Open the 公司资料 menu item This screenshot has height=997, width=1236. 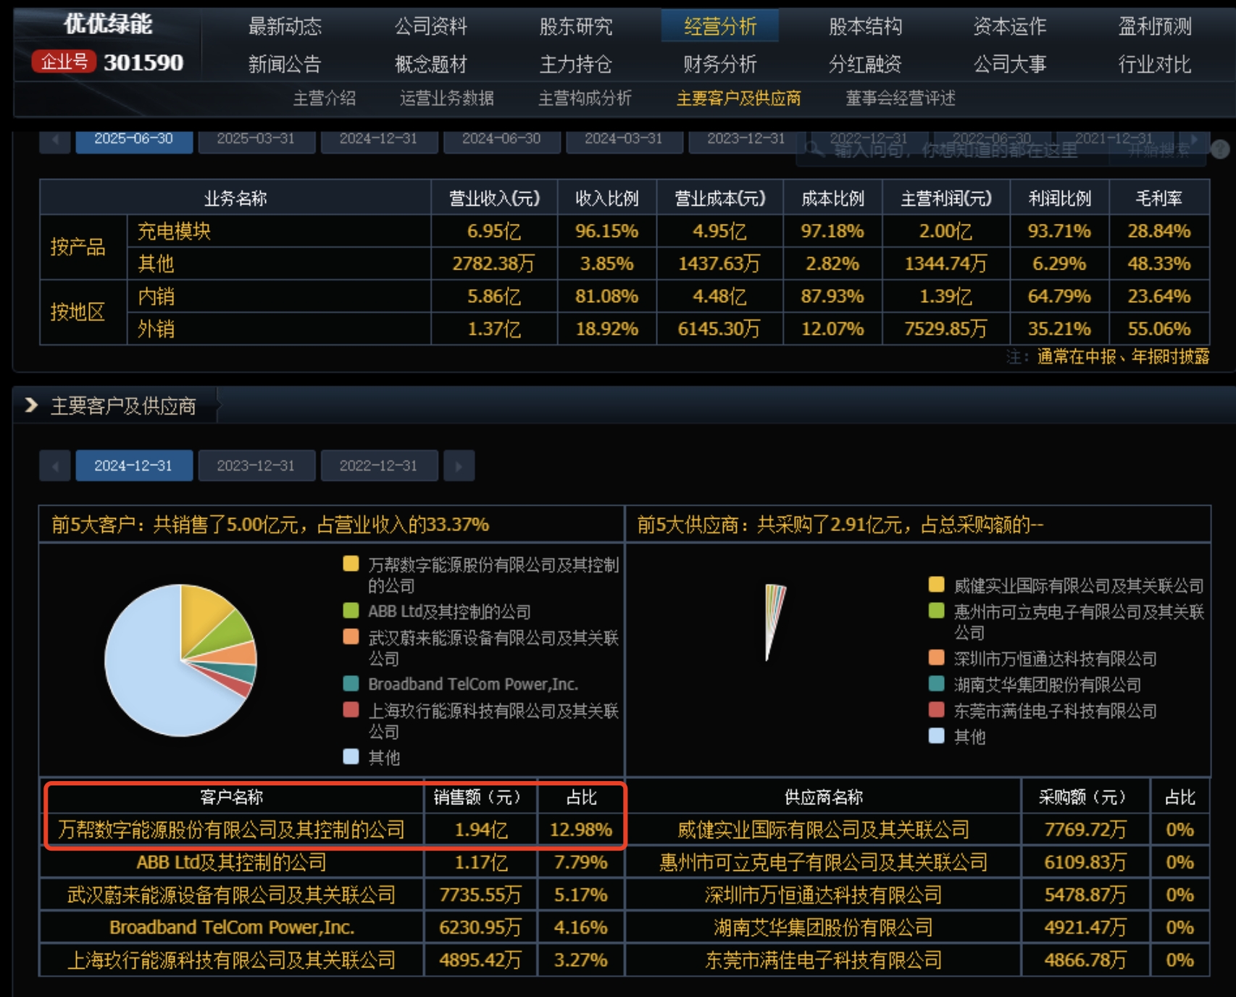coord(430,27)
